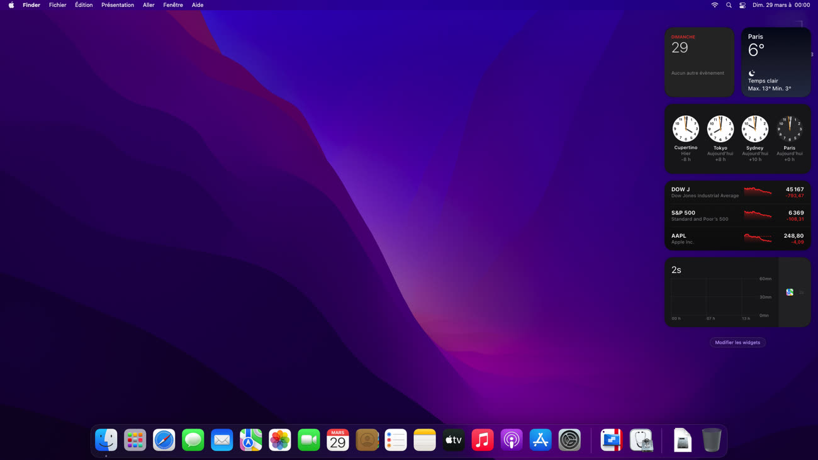Open Spotlight search in menu bar
Screen dimensions: 818x460
pyautogui.click(x=729, y=5)
